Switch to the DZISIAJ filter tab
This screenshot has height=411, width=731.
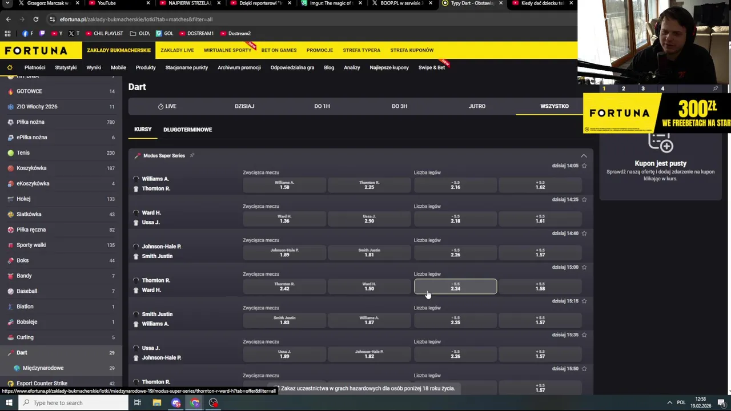(244, 106)
